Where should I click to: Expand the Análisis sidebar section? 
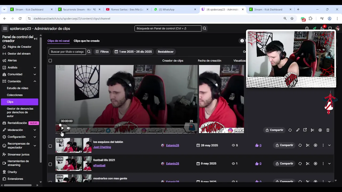coord(35,67)
